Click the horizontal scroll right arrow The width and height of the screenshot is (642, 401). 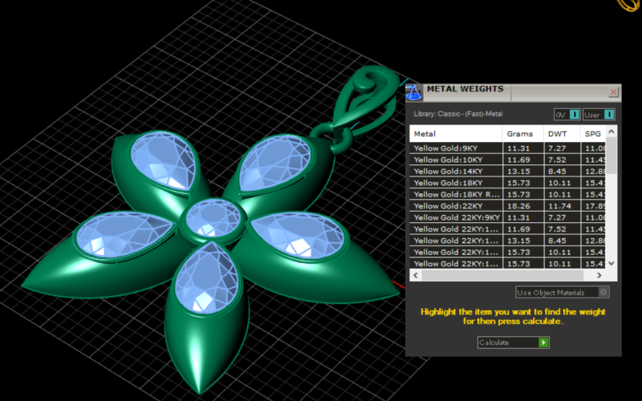click(x=599, y=275)
